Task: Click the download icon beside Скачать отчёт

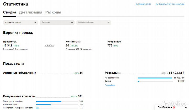Action: pos(136,4)
